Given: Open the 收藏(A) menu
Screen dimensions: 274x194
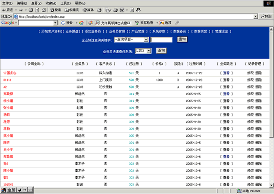Looking at the screenshot, I should [x=51, y=3].
